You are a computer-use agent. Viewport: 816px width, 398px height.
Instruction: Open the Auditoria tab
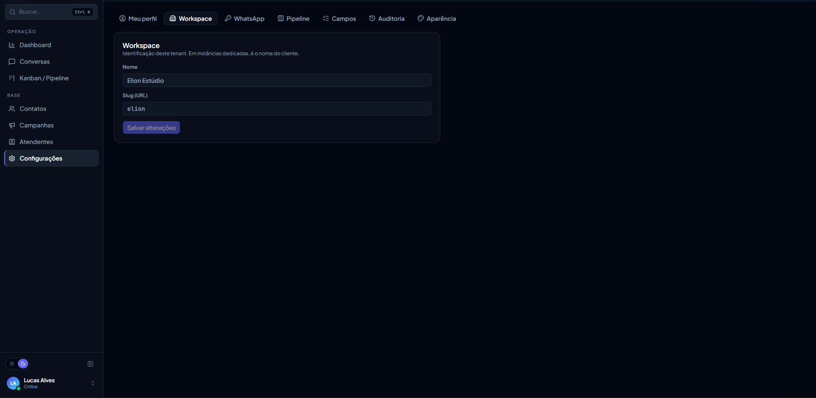click(x=387, y=19)
